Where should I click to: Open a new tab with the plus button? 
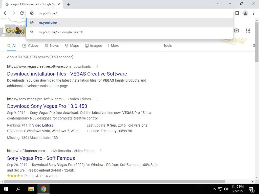pyautogui.click(x=68, y=5)
